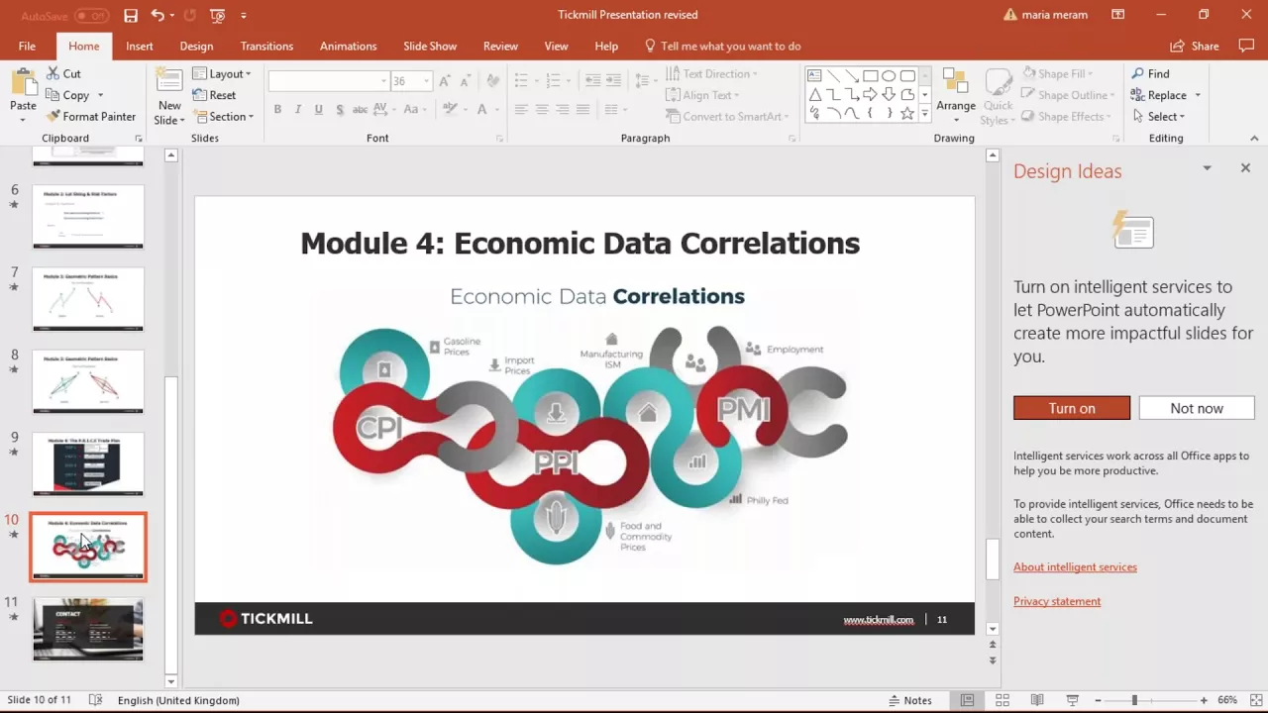The width and height of the screenshot is (1268, 713).
Task: Open the font size dropdown showing 36
Action: tap(427, 81)
